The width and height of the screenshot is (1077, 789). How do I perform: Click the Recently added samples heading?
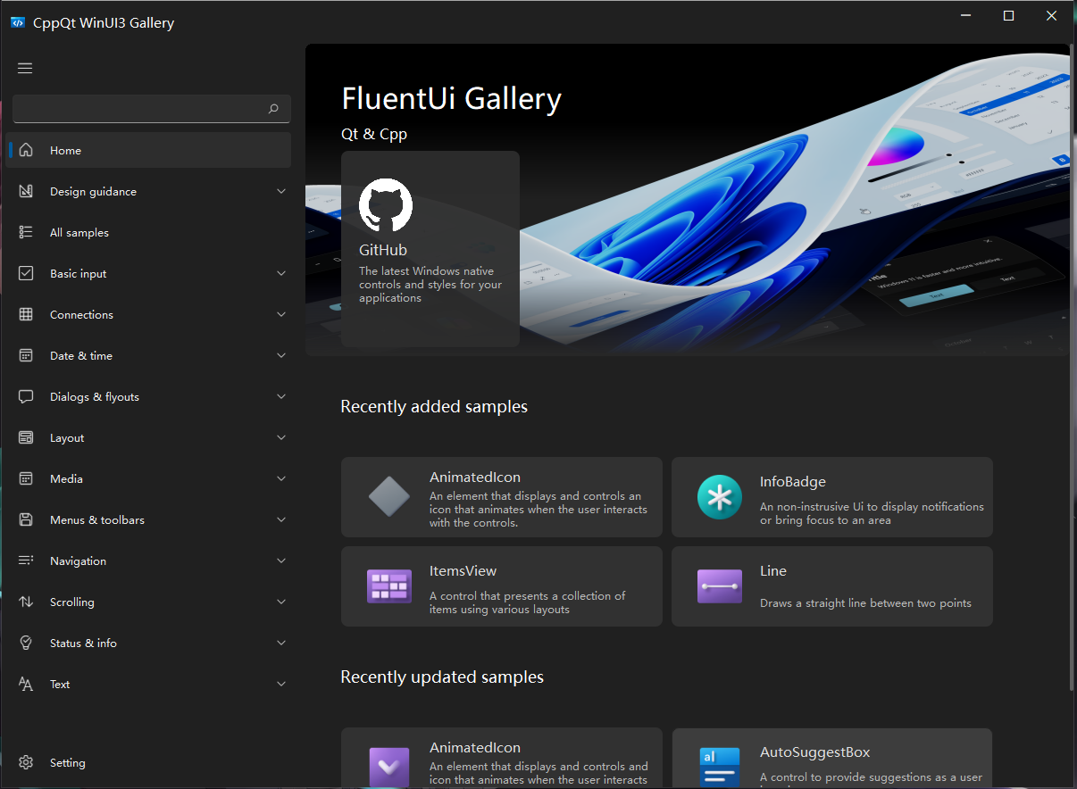tap(434, 407)
